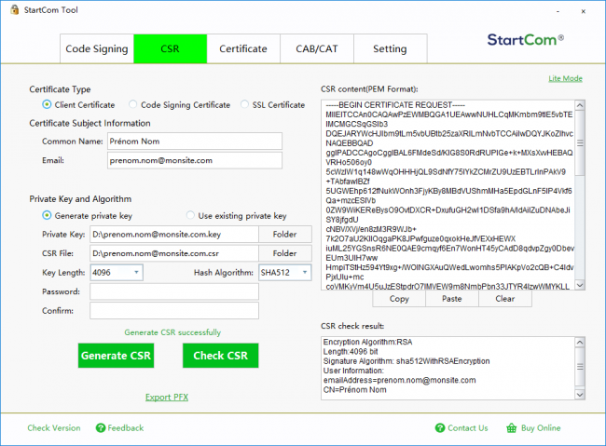Copy the CSR content

(399, 299)
